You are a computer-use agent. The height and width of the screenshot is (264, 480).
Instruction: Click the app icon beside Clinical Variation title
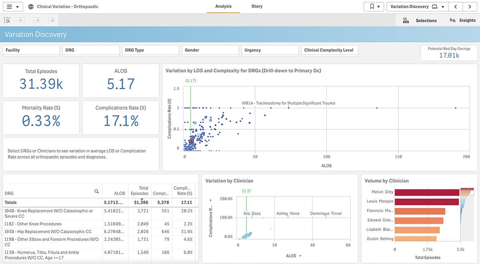tap(31, 7)
